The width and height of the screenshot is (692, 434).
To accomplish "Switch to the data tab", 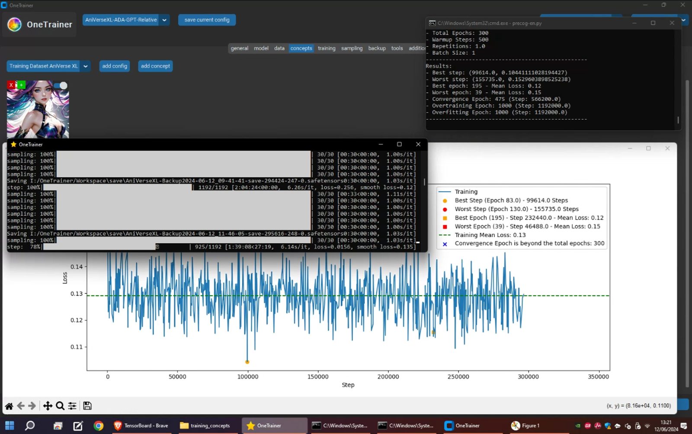I will pos(279,48).
